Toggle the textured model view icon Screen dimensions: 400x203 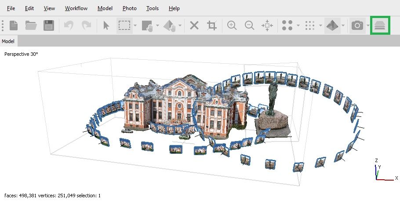332,25
